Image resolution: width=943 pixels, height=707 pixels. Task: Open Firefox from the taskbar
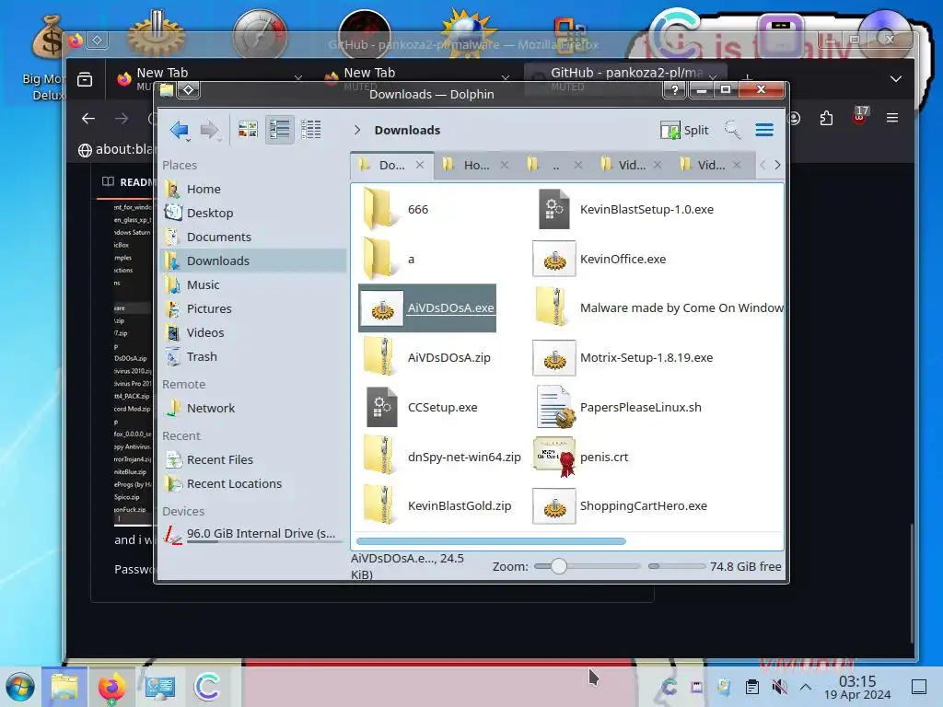coord(111,687)
